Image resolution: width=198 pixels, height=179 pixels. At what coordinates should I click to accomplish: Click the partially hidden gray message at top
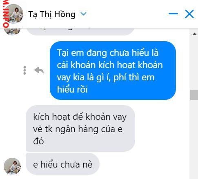(x=80, y=32)
